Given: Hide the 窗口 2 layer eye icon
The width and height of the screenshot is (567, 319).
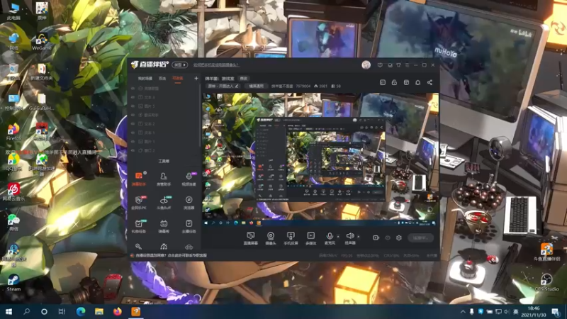Looking at the screenshot, I should pos(133,150).
